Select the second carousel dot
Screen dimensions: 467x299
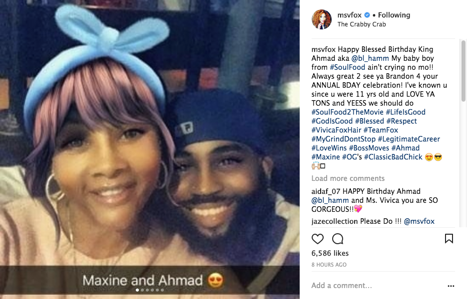click(142, 290)
